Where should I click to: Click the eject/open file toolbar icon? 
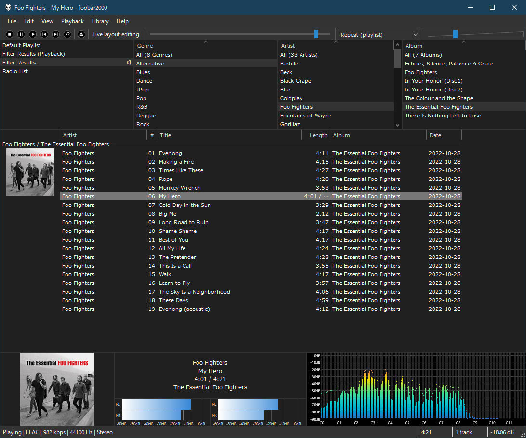click(x=81, y=34)
